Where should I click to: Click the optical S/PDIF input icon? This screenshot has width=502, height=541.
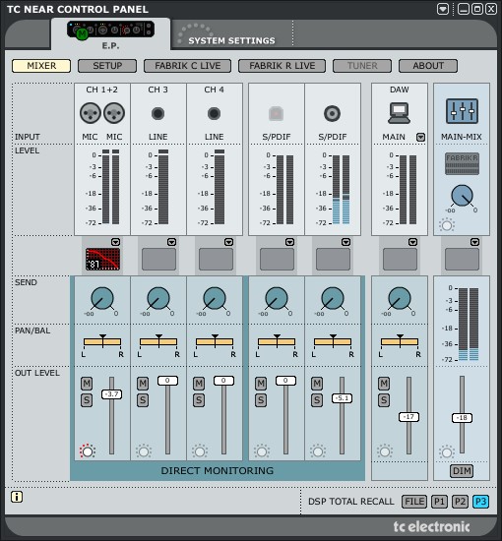277,113
